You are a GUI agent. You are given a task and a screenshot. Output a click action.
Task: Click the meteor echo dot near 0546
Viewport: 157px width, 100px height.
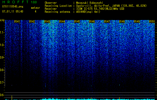pyautogui.click(x=91, y=86)
